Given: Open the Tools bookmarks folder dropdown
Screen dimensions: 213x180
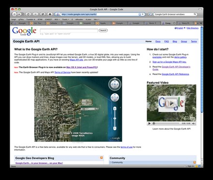Looking at the screenshot, I should tap(65, 19).
